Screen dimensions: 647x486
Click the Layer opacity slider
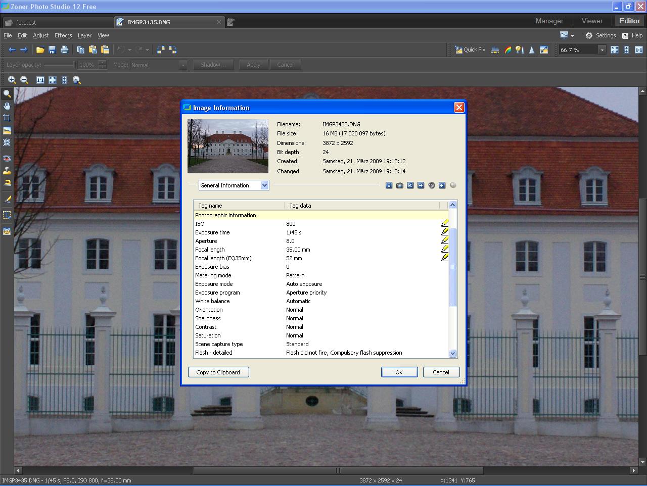59,65
